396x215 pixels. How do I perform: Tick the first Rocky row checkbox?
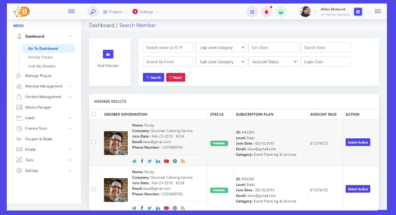(94, 142)
